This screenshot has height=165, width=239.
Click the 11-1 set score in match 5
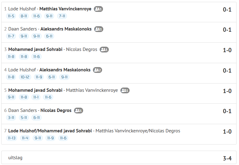(36, 97)
